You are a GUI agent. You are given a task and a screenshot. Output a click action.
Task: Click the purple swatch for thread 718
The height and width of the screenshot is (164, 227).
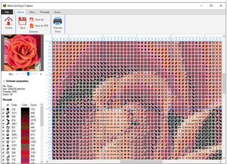pos(25,159)
